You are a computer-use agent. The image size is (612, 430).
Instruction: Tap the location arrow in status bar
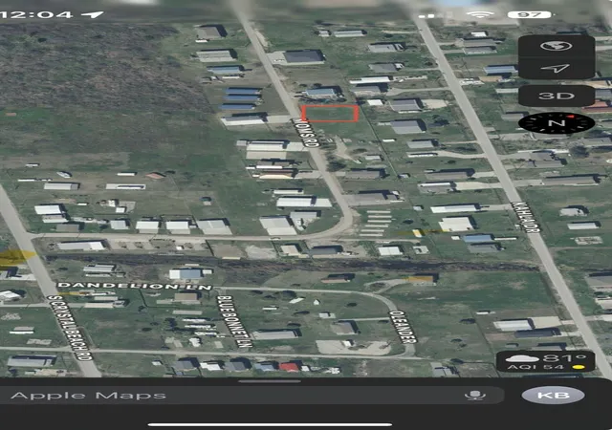(93, 15)
